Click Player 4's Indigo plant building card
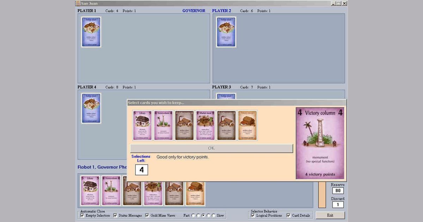423x222 pixels. (x=91, y=108)
